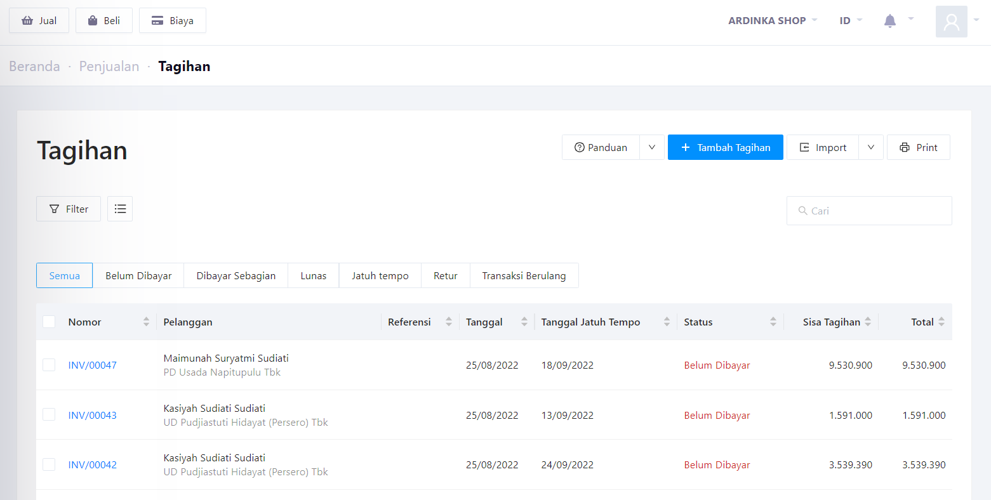Select the Semua tab

65,275
